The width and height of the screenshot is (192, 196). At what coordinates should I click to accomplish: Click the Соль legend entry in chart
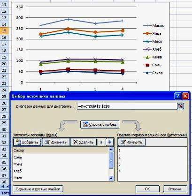pyautogui.click(x=152, y=65)
